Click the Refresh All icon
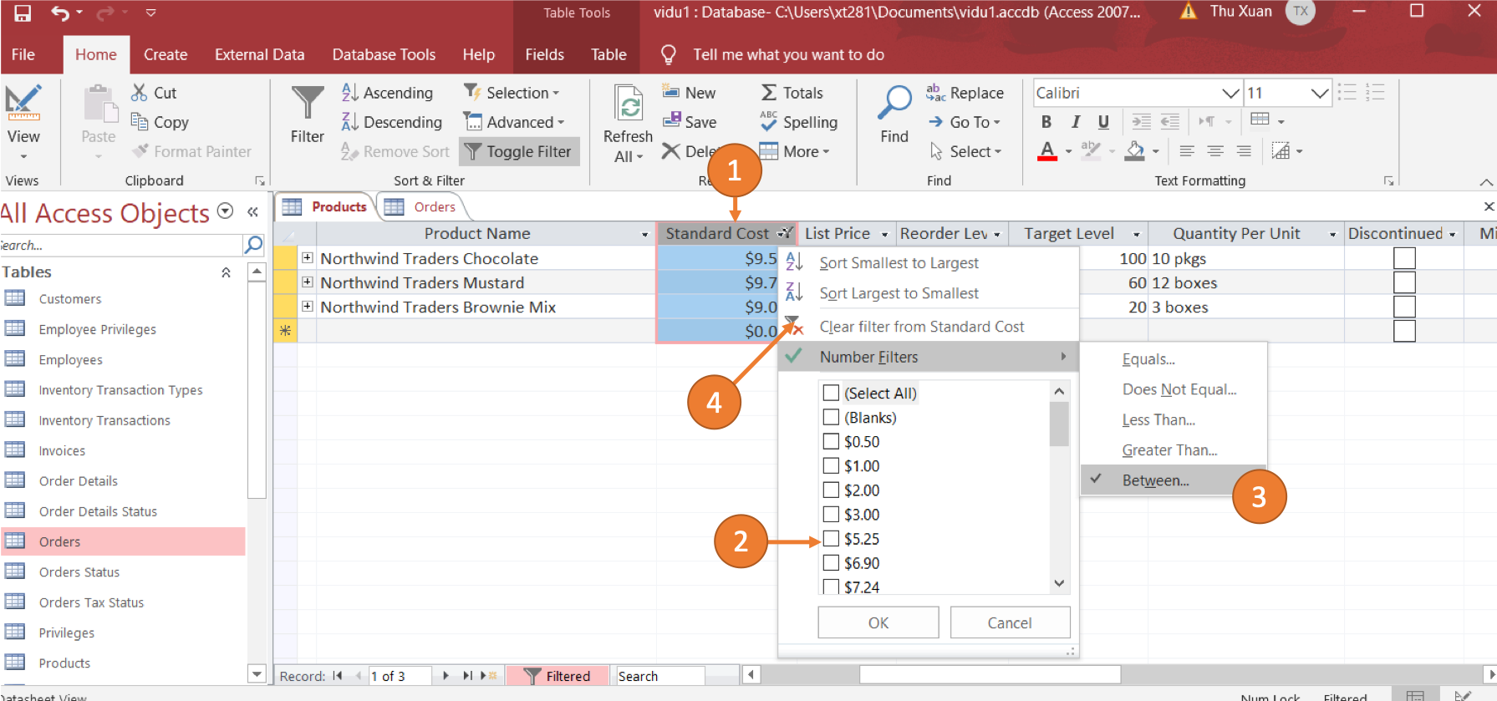 point(629,104)
